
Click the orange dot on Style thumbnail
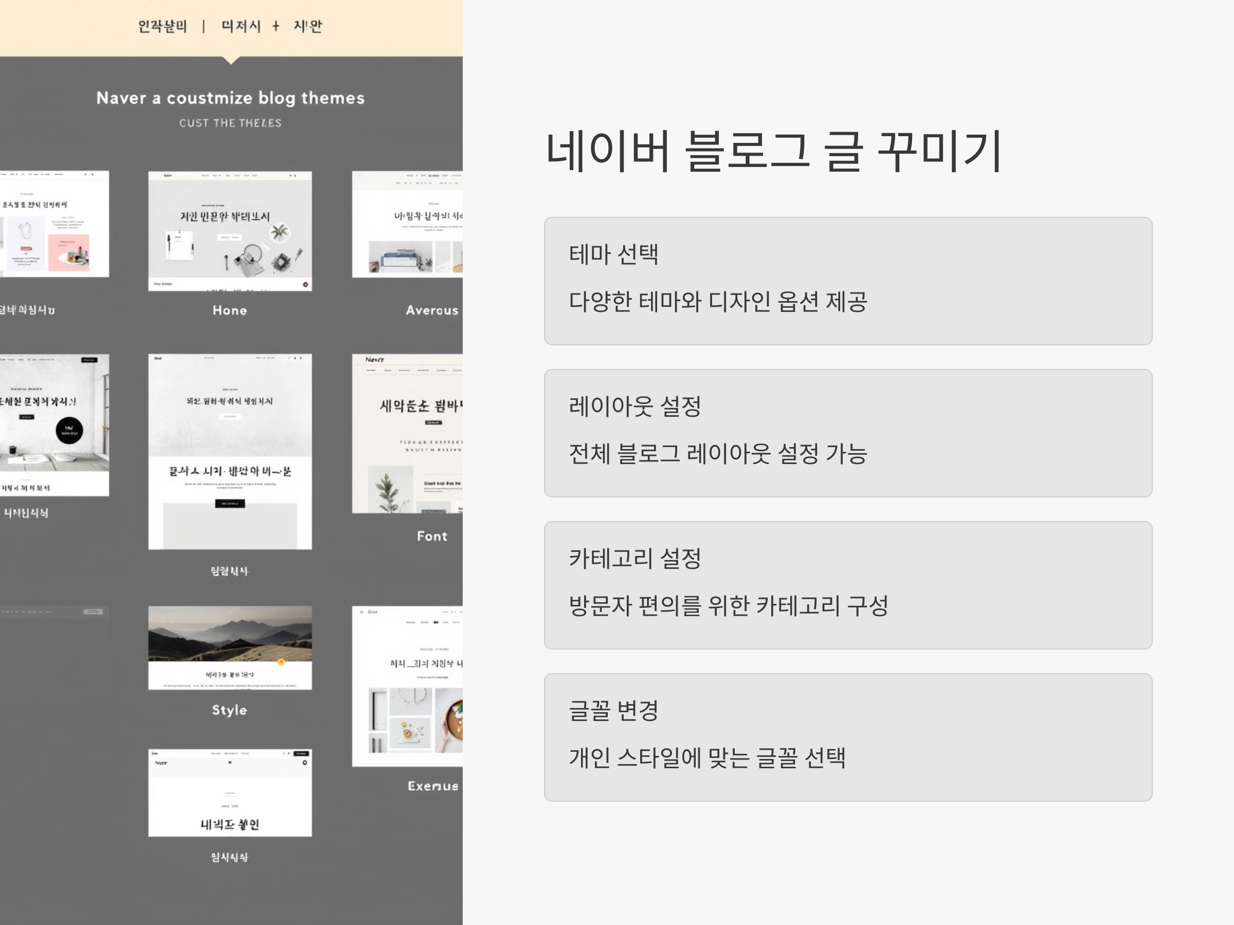(281, 662)
